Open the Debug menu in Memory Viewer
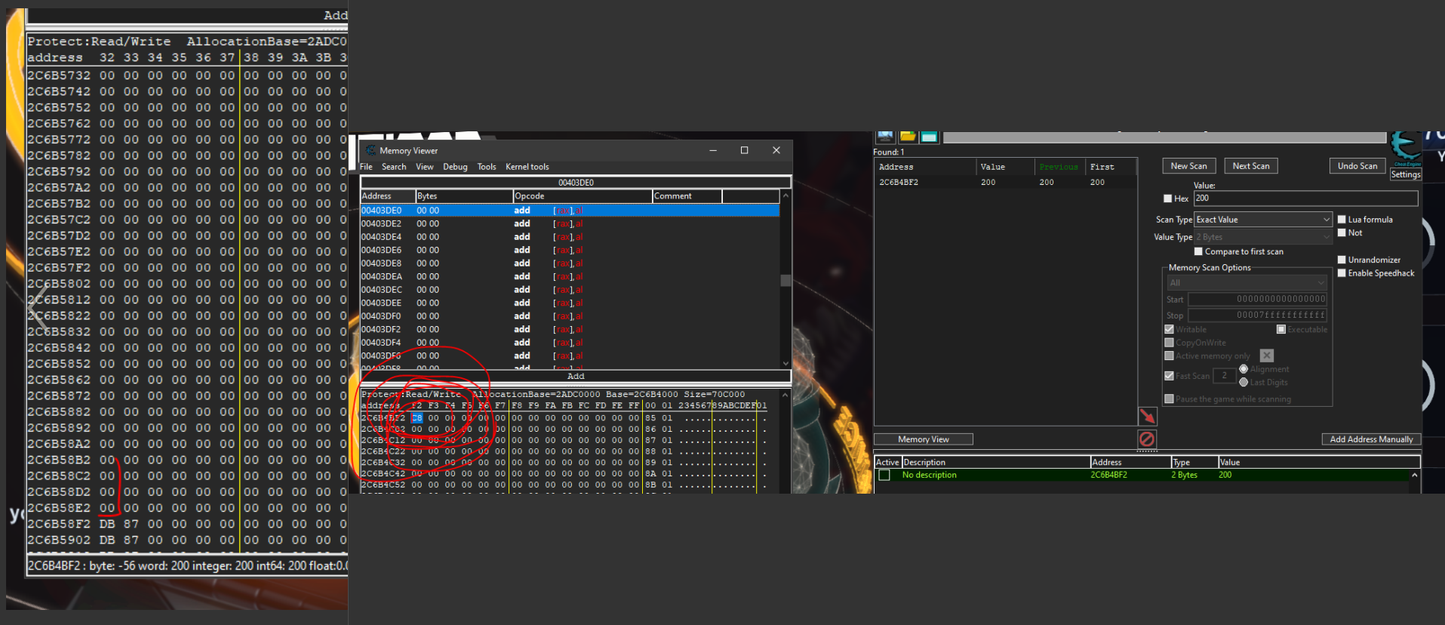Image resolution: width=1445 pixels, height=625 pixels. click(455, 167)
